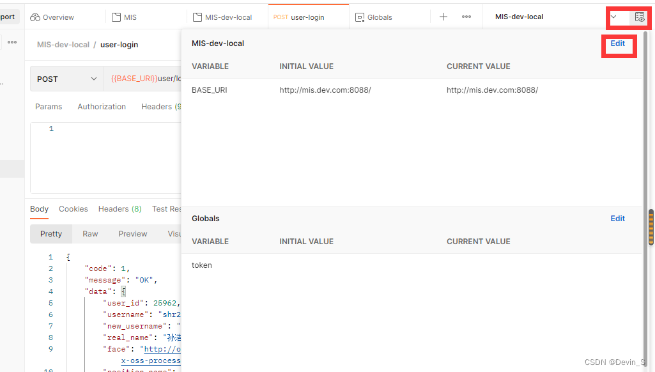The width and height of the screenshot is (655, 372).
Task: Expand the MIS-dev-local environment selector chevron
Action: [613, 17]
